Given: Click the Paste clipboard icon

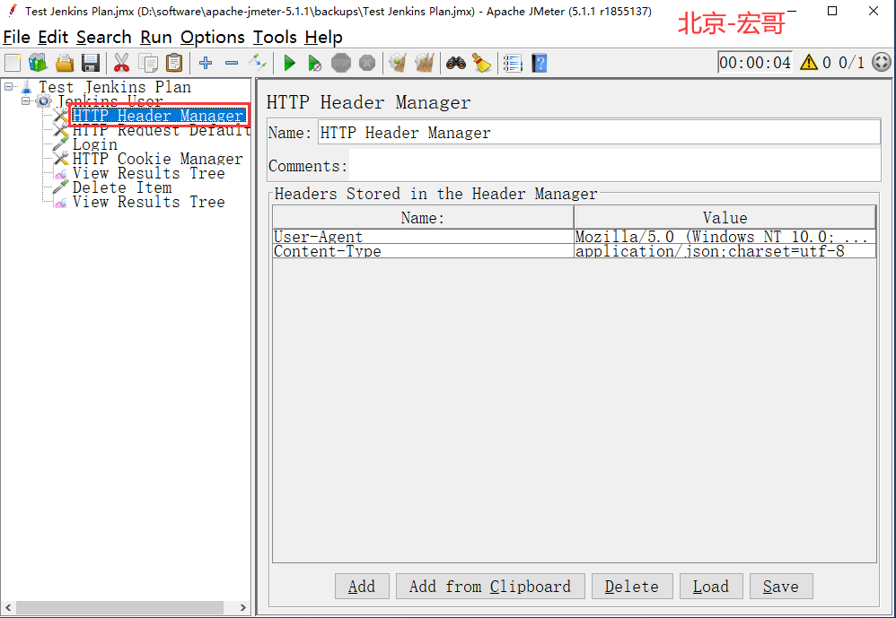Looking at the screenshot, I should coord(174,63).
